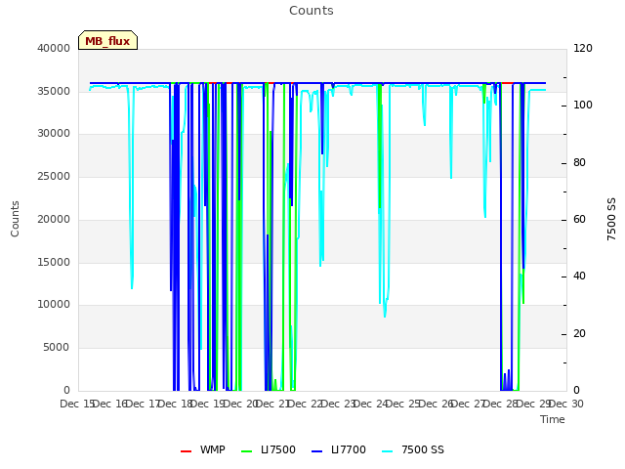This screenshot has width=625, height=469.
Task: Click the Dec 18 date tick label
Action: (176, 404)
